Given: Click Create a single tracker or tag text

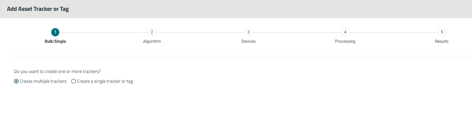Looking at the screenshot, I should pyautogui.click(x=105, y=81).
